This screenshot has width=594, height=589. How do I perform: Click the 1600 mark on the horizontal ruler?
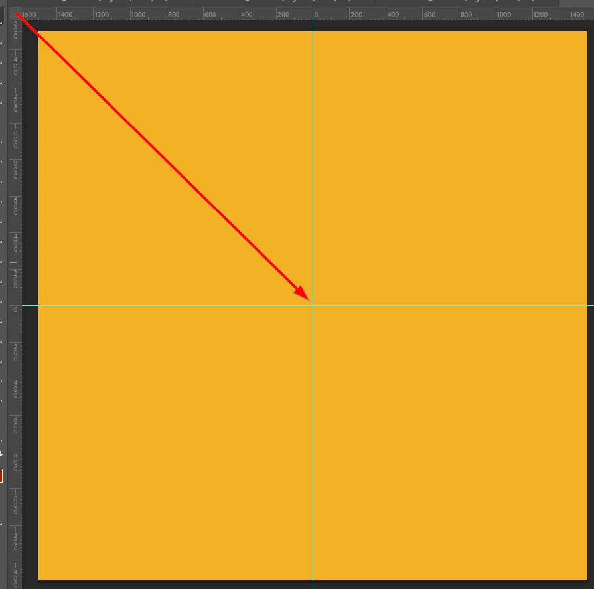tap(29, 15)
